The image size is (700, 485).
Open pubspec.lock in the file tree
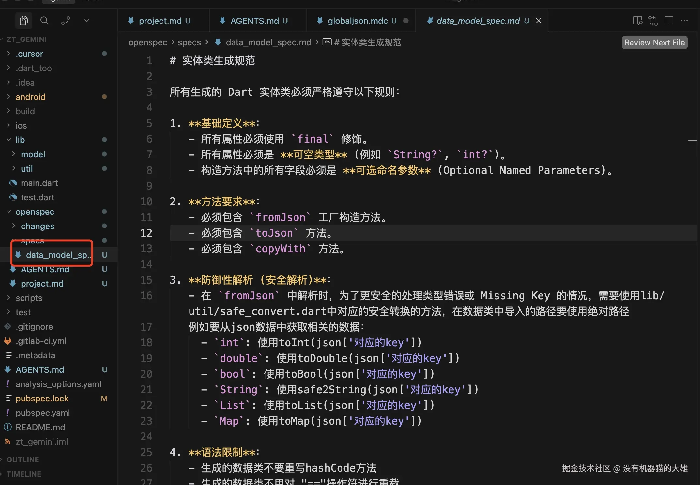tap(42, 399)
